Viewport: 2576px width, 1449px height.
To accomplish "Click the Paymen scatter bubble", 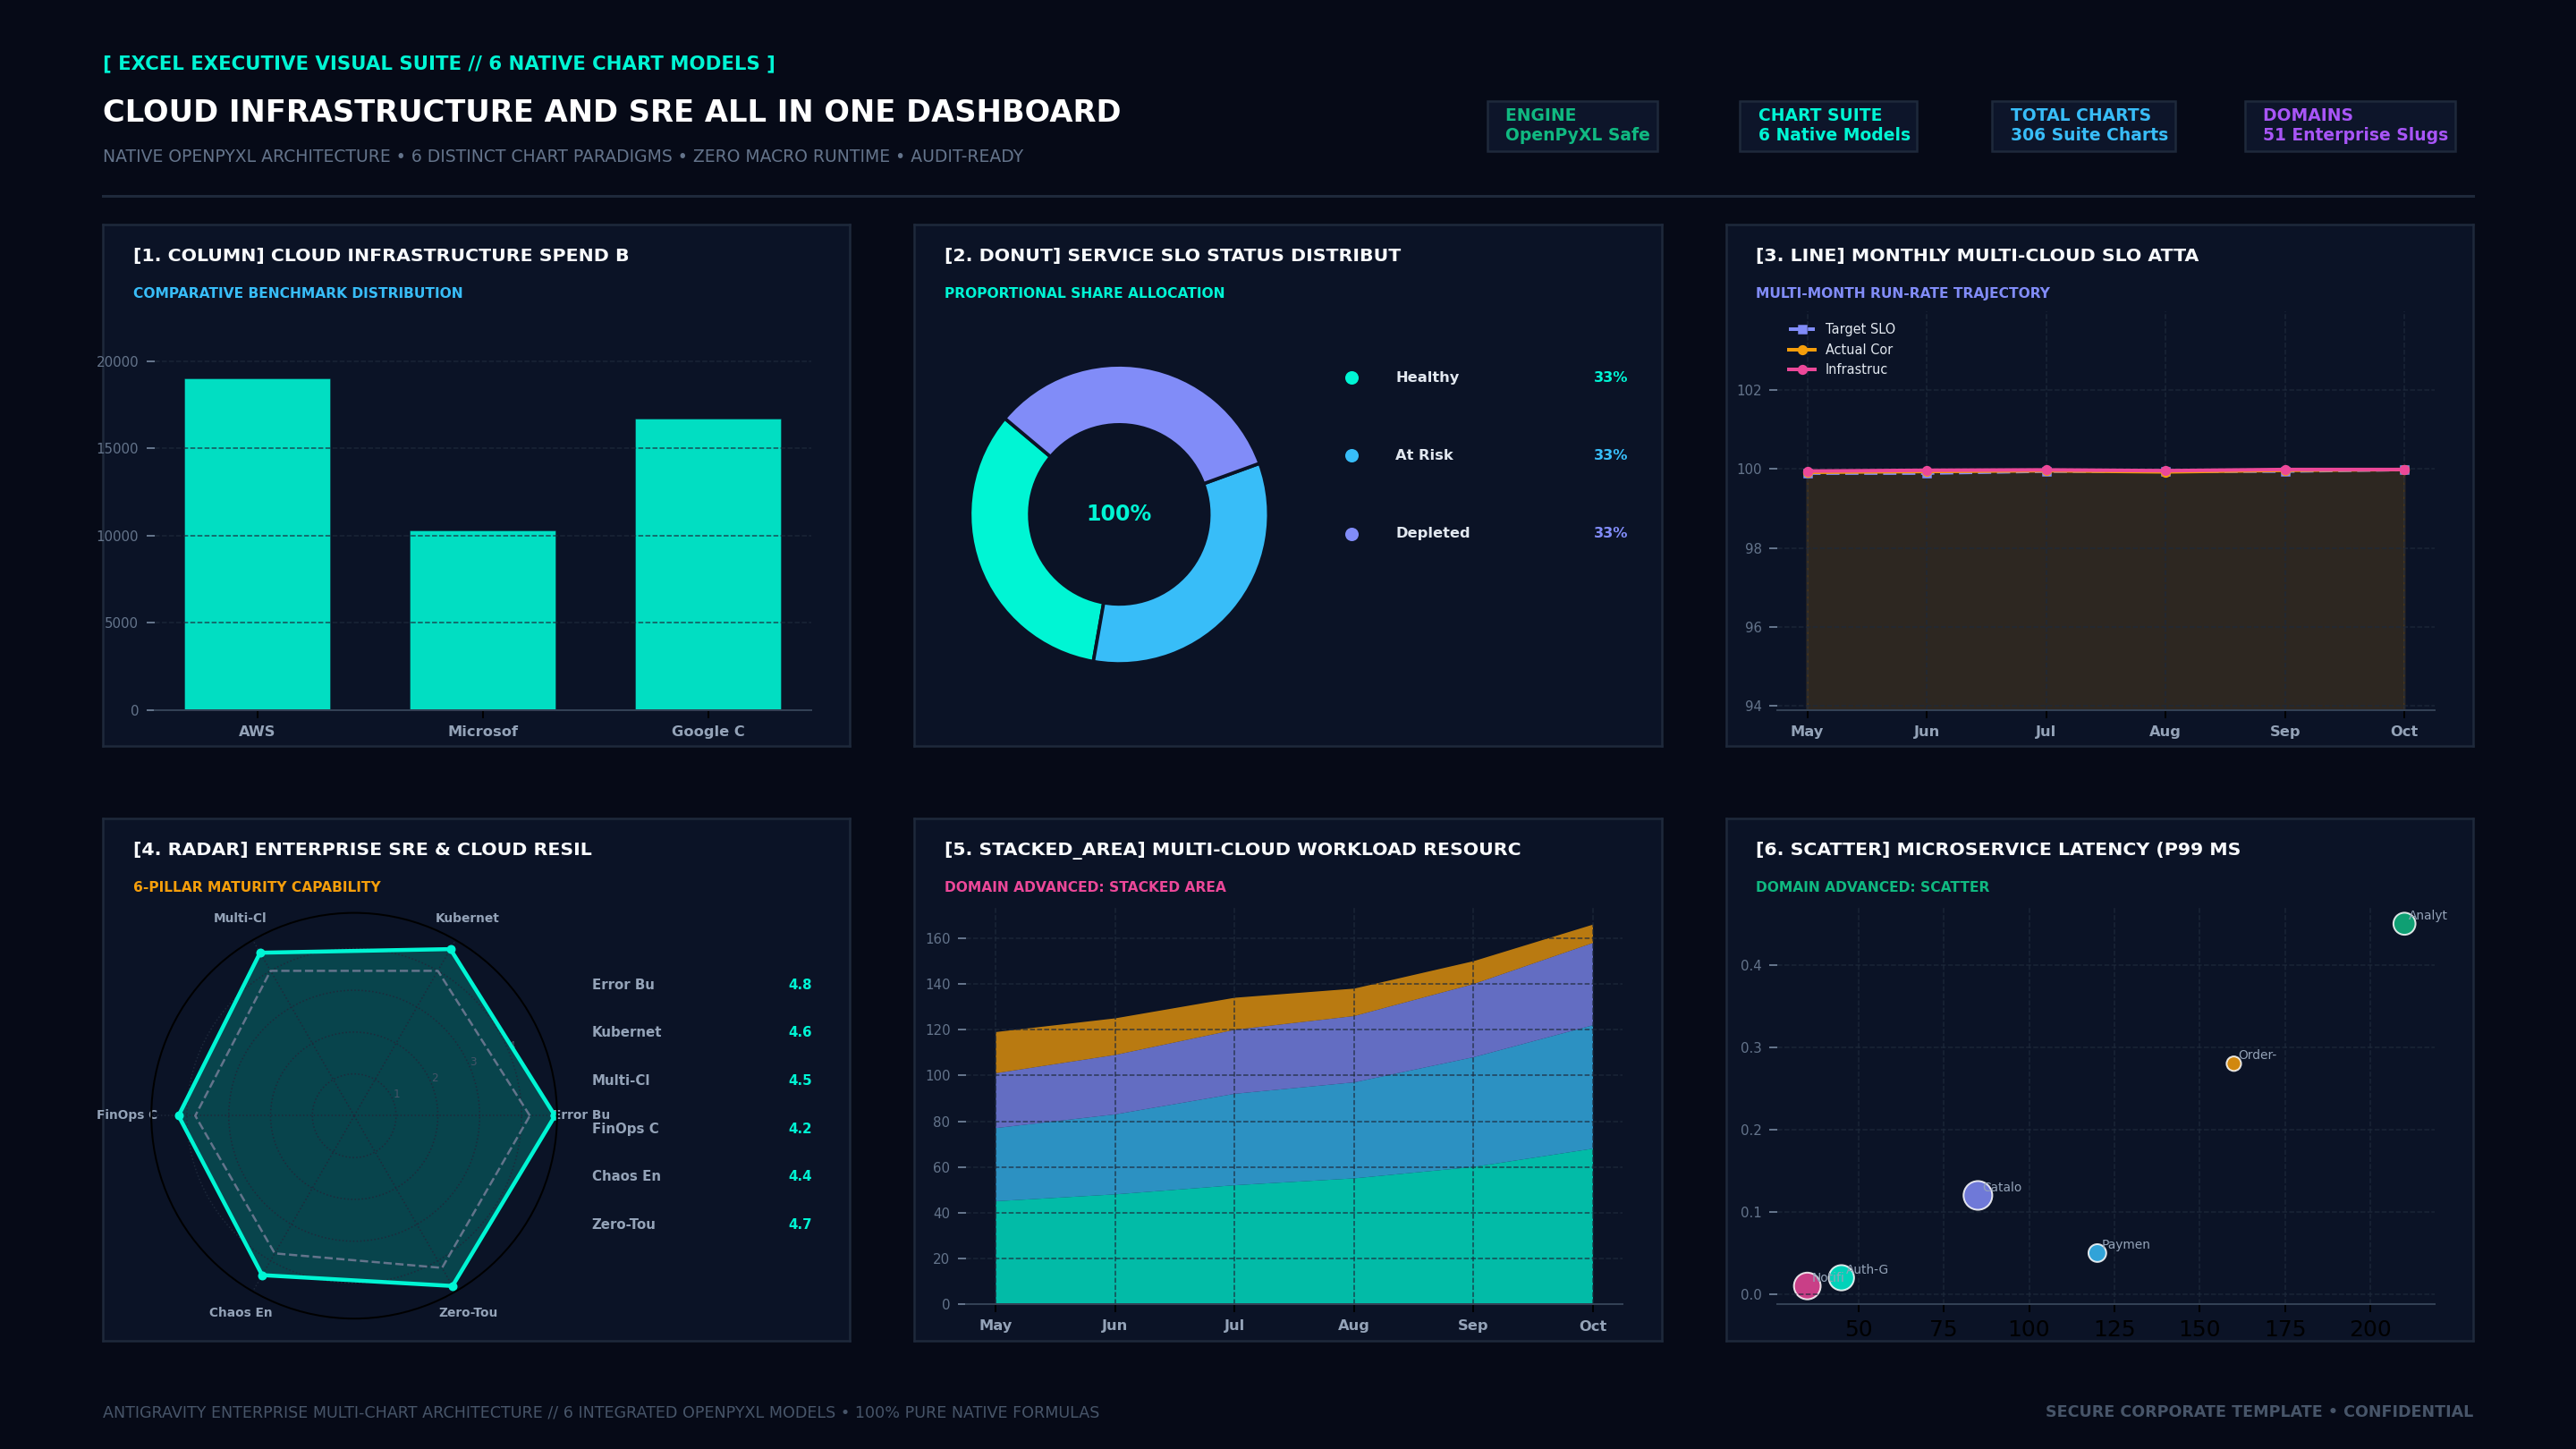I will (x=2097, y=1253).
